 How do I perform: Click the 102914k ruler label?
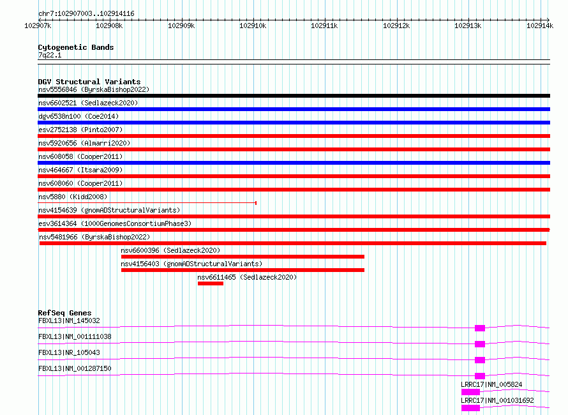pos(540,26)
